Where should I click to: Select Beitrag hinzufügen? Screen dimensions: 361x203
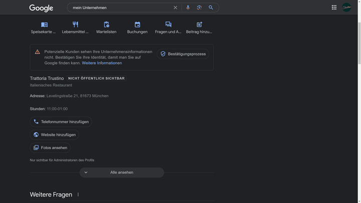199,28
